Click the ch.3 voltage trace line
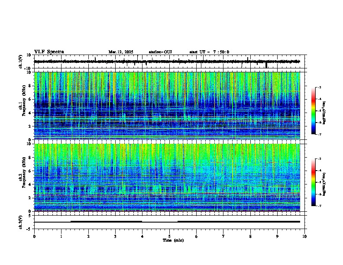 click(167, 222)
